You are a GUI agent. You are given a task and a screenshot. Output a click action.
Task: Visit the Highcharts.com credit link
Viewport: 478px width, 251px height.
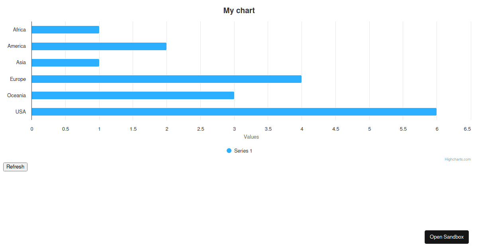click(x=457, y=159)
